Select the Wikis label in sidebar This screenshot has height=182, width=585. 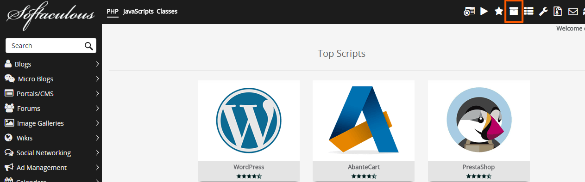click(24, 138)
